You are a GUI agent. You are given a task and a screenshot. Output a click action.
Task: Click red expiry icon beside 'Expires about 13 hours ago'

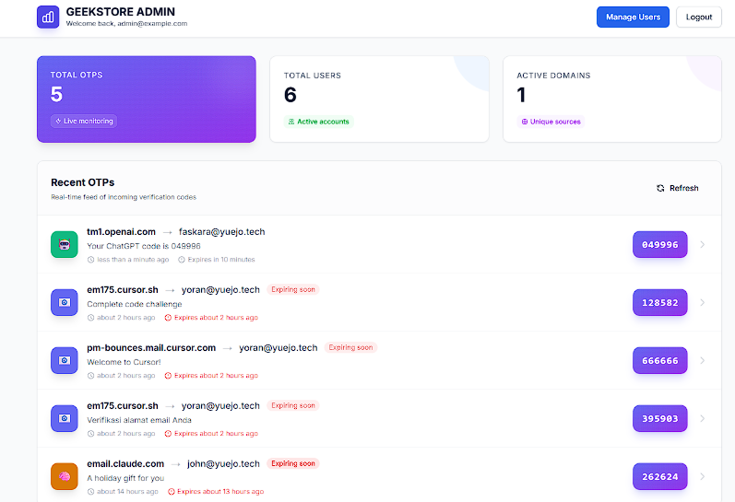click(x=172, y=492)
